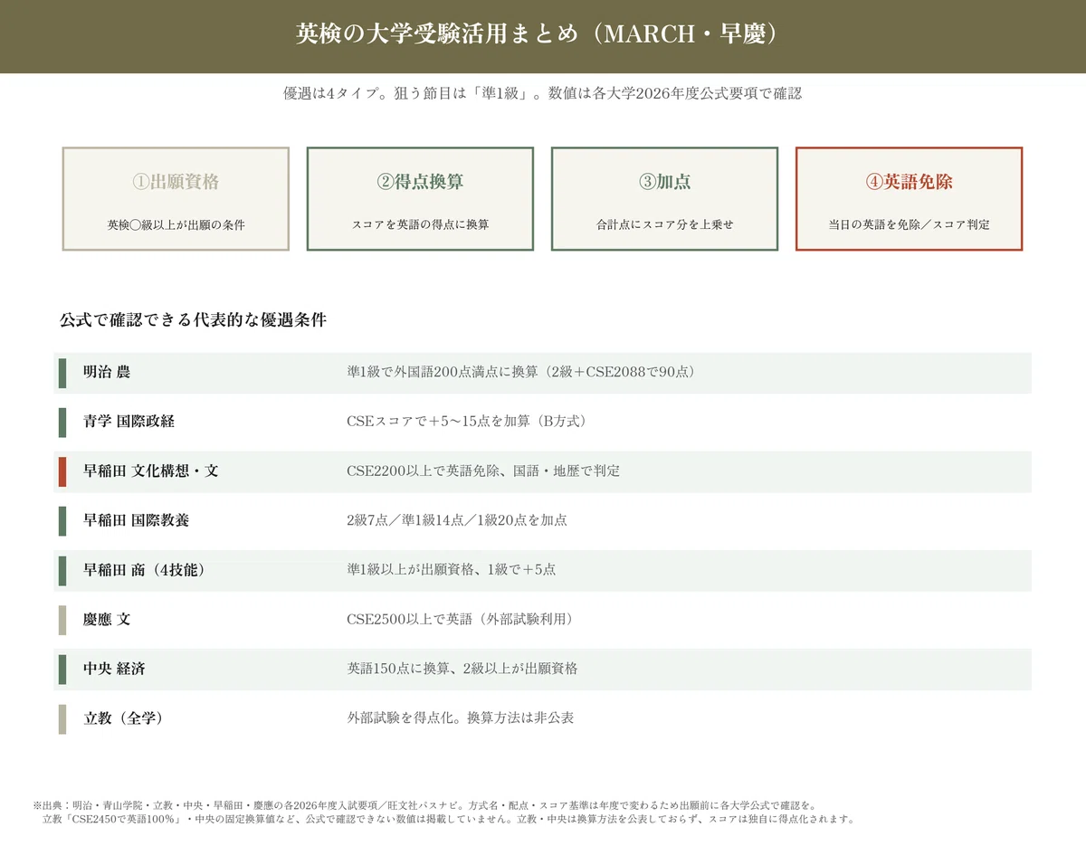The width and height of the screenshot is (1086, 865).
Task: Click the subtitle starting 優遇は4タイプ
Action: pyautogui.click(x=542, y=93)
